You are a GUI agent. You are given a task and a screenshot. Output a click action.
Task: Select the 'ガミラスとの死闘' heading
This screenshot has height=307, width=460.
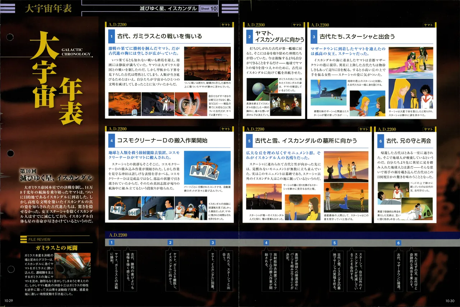[x=56, y=248]
